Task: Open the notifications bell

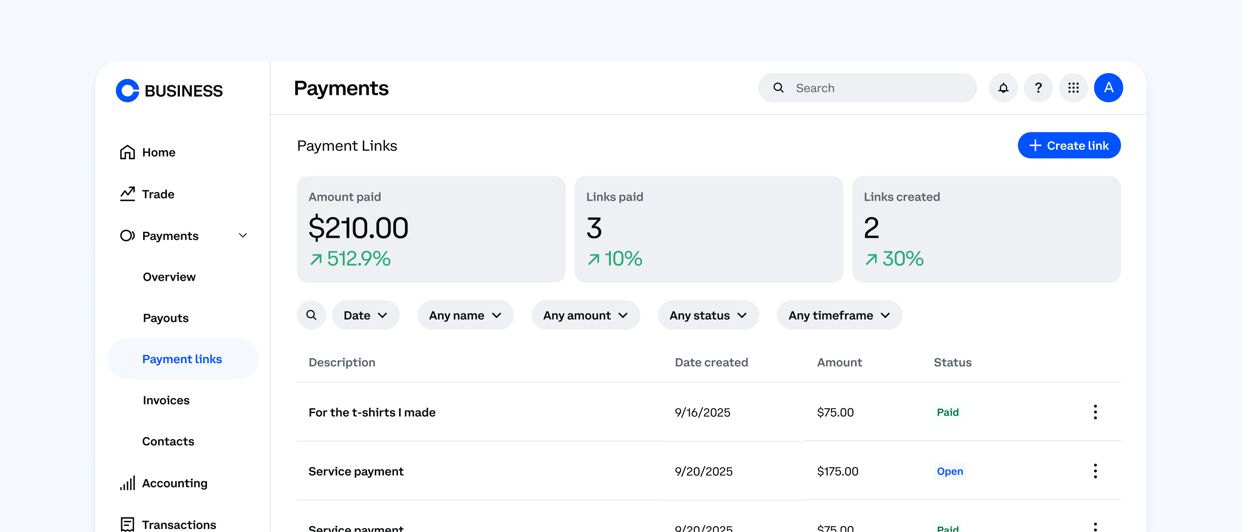Action: [1003, 88]
